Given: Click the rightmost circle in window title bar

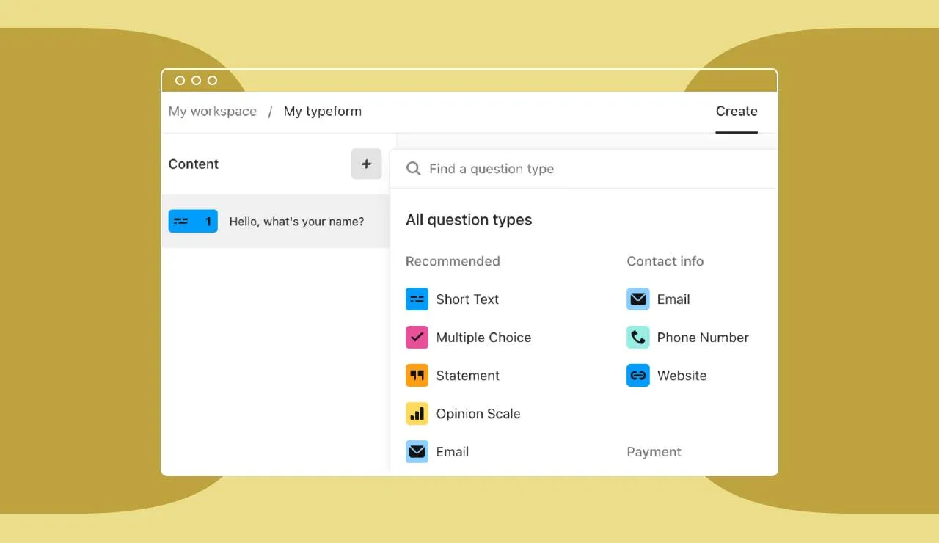Looking at the screenshot, I should pyautogui.click(x=212, y=81).
